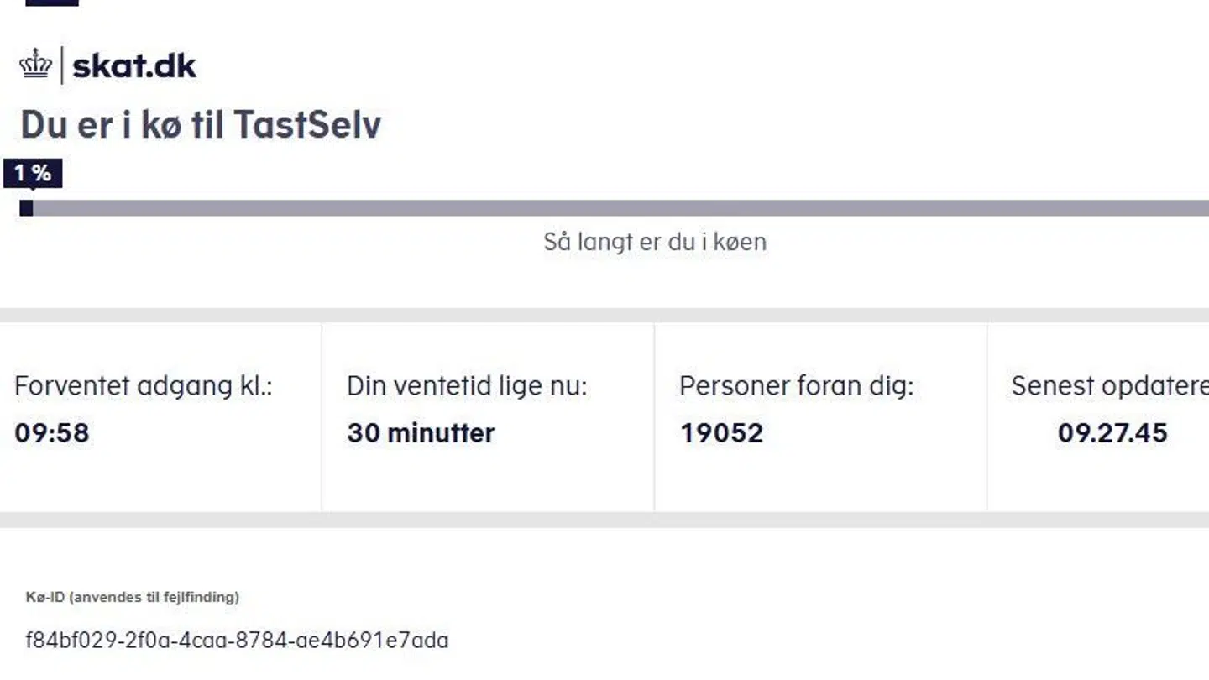The width and height of the screenshot is (1209, 680).
Task: Click the divider between crown and skat.dk
Action: (x=63, y=62)
